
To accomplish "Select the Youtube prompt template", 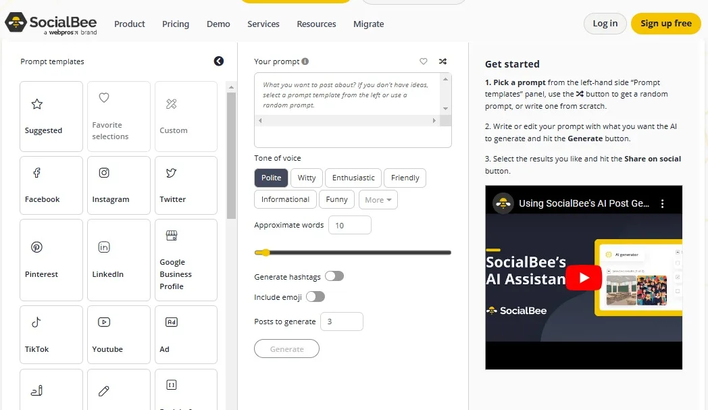I will [x=118, y=334].
